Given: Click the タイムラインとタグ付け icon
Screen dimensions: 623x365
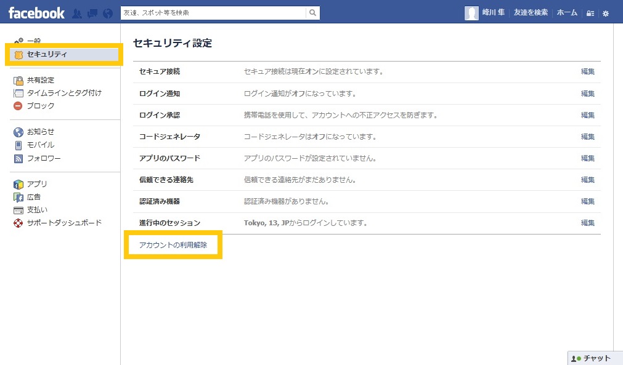Looking at the screenshot, I should [x=18, y=93].
